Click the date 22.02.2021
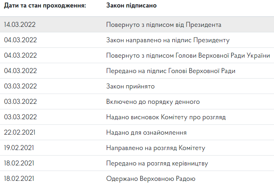This screenshot has width=274, height=184. pos(20,132)
